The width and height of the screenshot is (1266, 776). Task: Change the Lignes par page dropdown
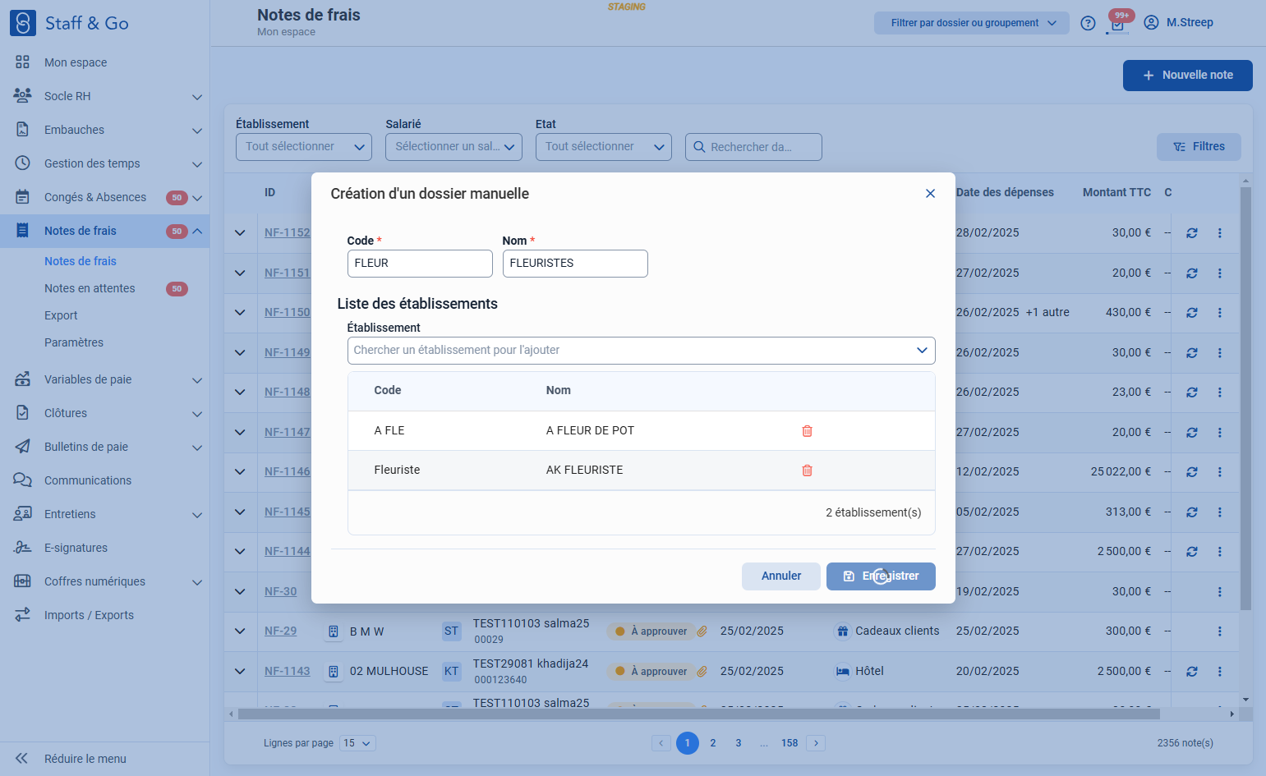[x=357, y=743]
